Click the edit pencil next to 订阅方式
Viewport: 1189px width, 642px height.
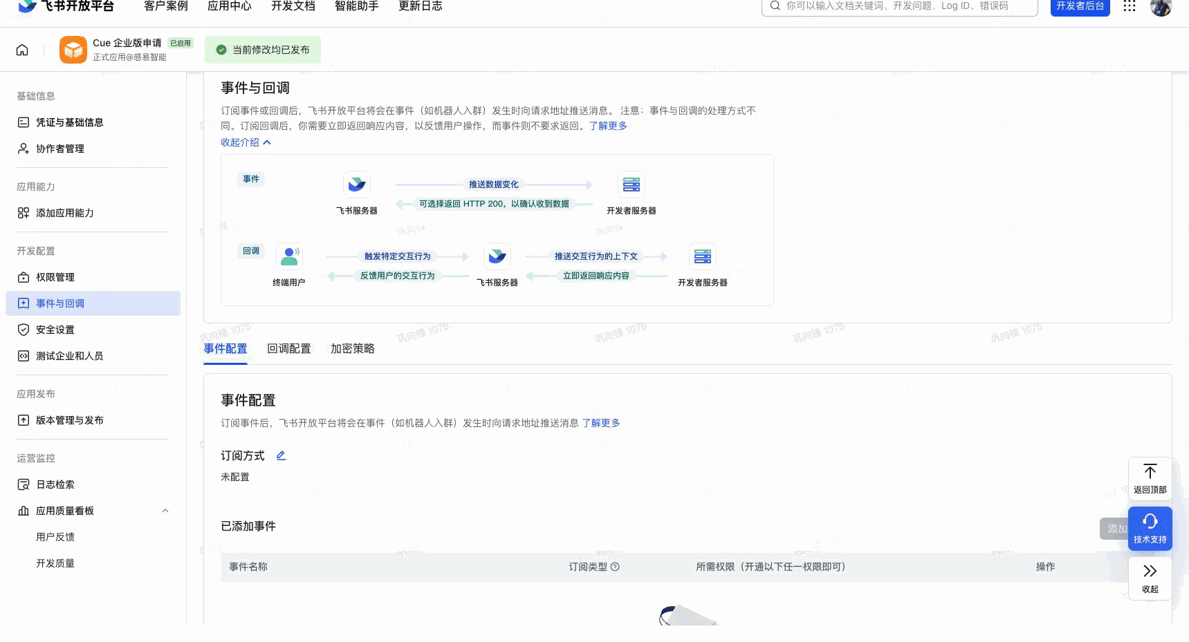pyautogui.click(x=281, y=455)
